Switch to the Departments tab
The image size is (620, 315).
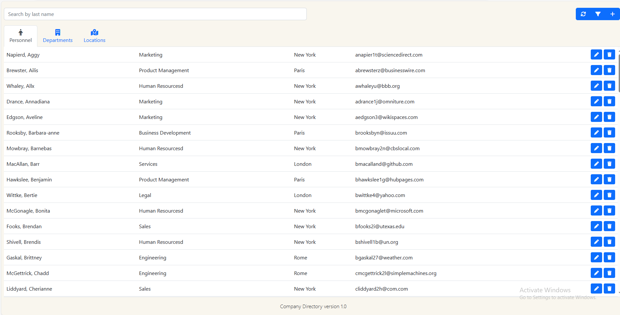(58, 36)
